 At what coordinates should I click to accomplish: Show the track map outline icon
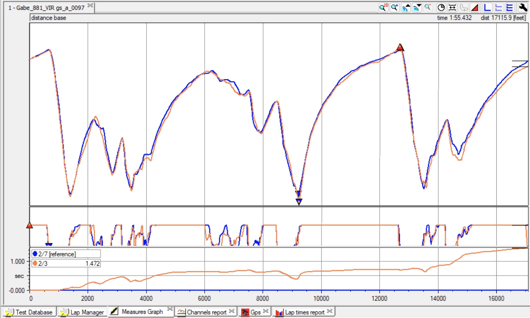click(463, 7)
